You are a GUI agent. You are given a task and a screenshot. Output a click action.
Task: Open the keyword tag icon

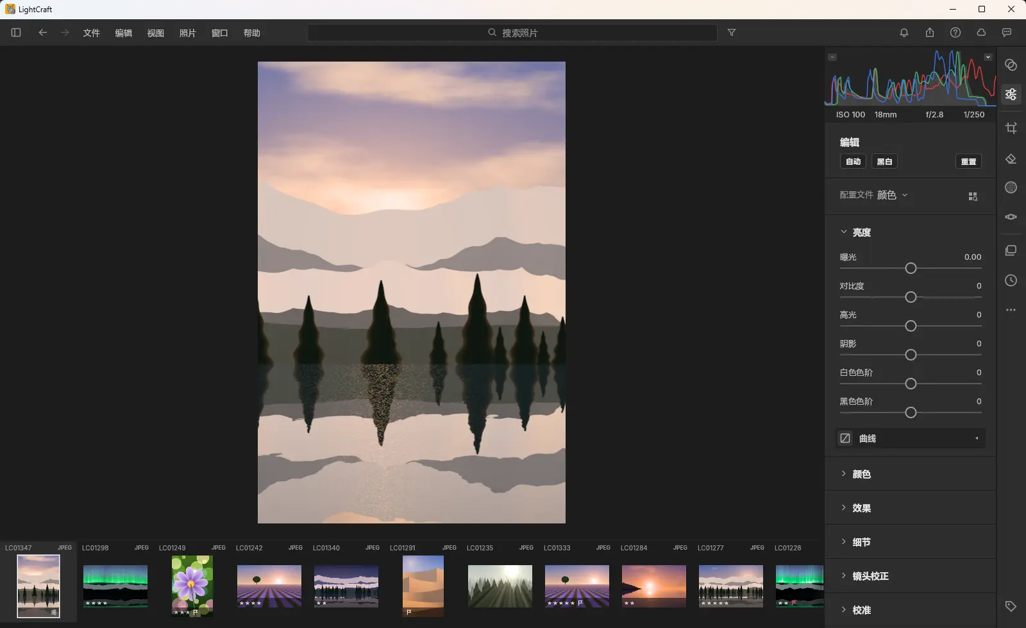(x=1011, y=606)
